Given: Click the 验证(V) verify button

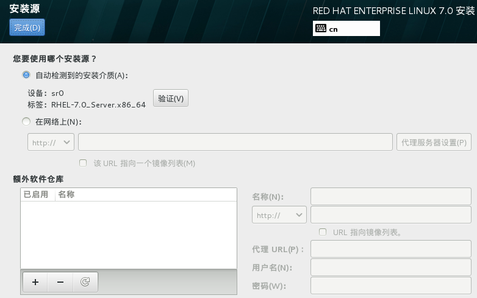Looking at the screenshot, I should [171, 98].
